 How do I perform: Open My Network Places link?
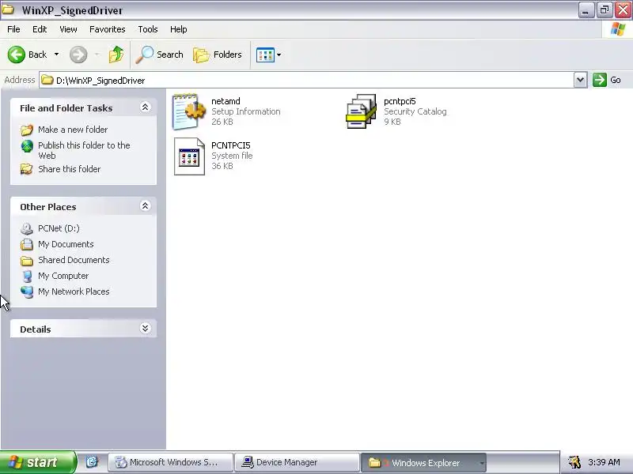tap(74, 292)
